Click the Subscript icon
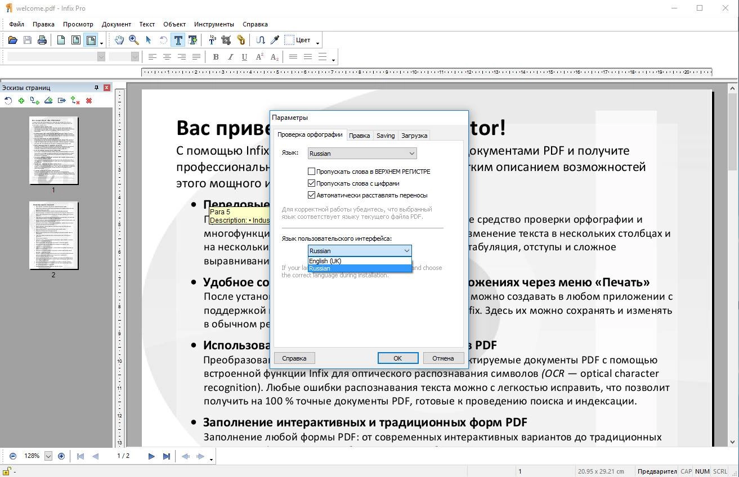The width and height of the screenshot is (739, 477). pos(274,57)
